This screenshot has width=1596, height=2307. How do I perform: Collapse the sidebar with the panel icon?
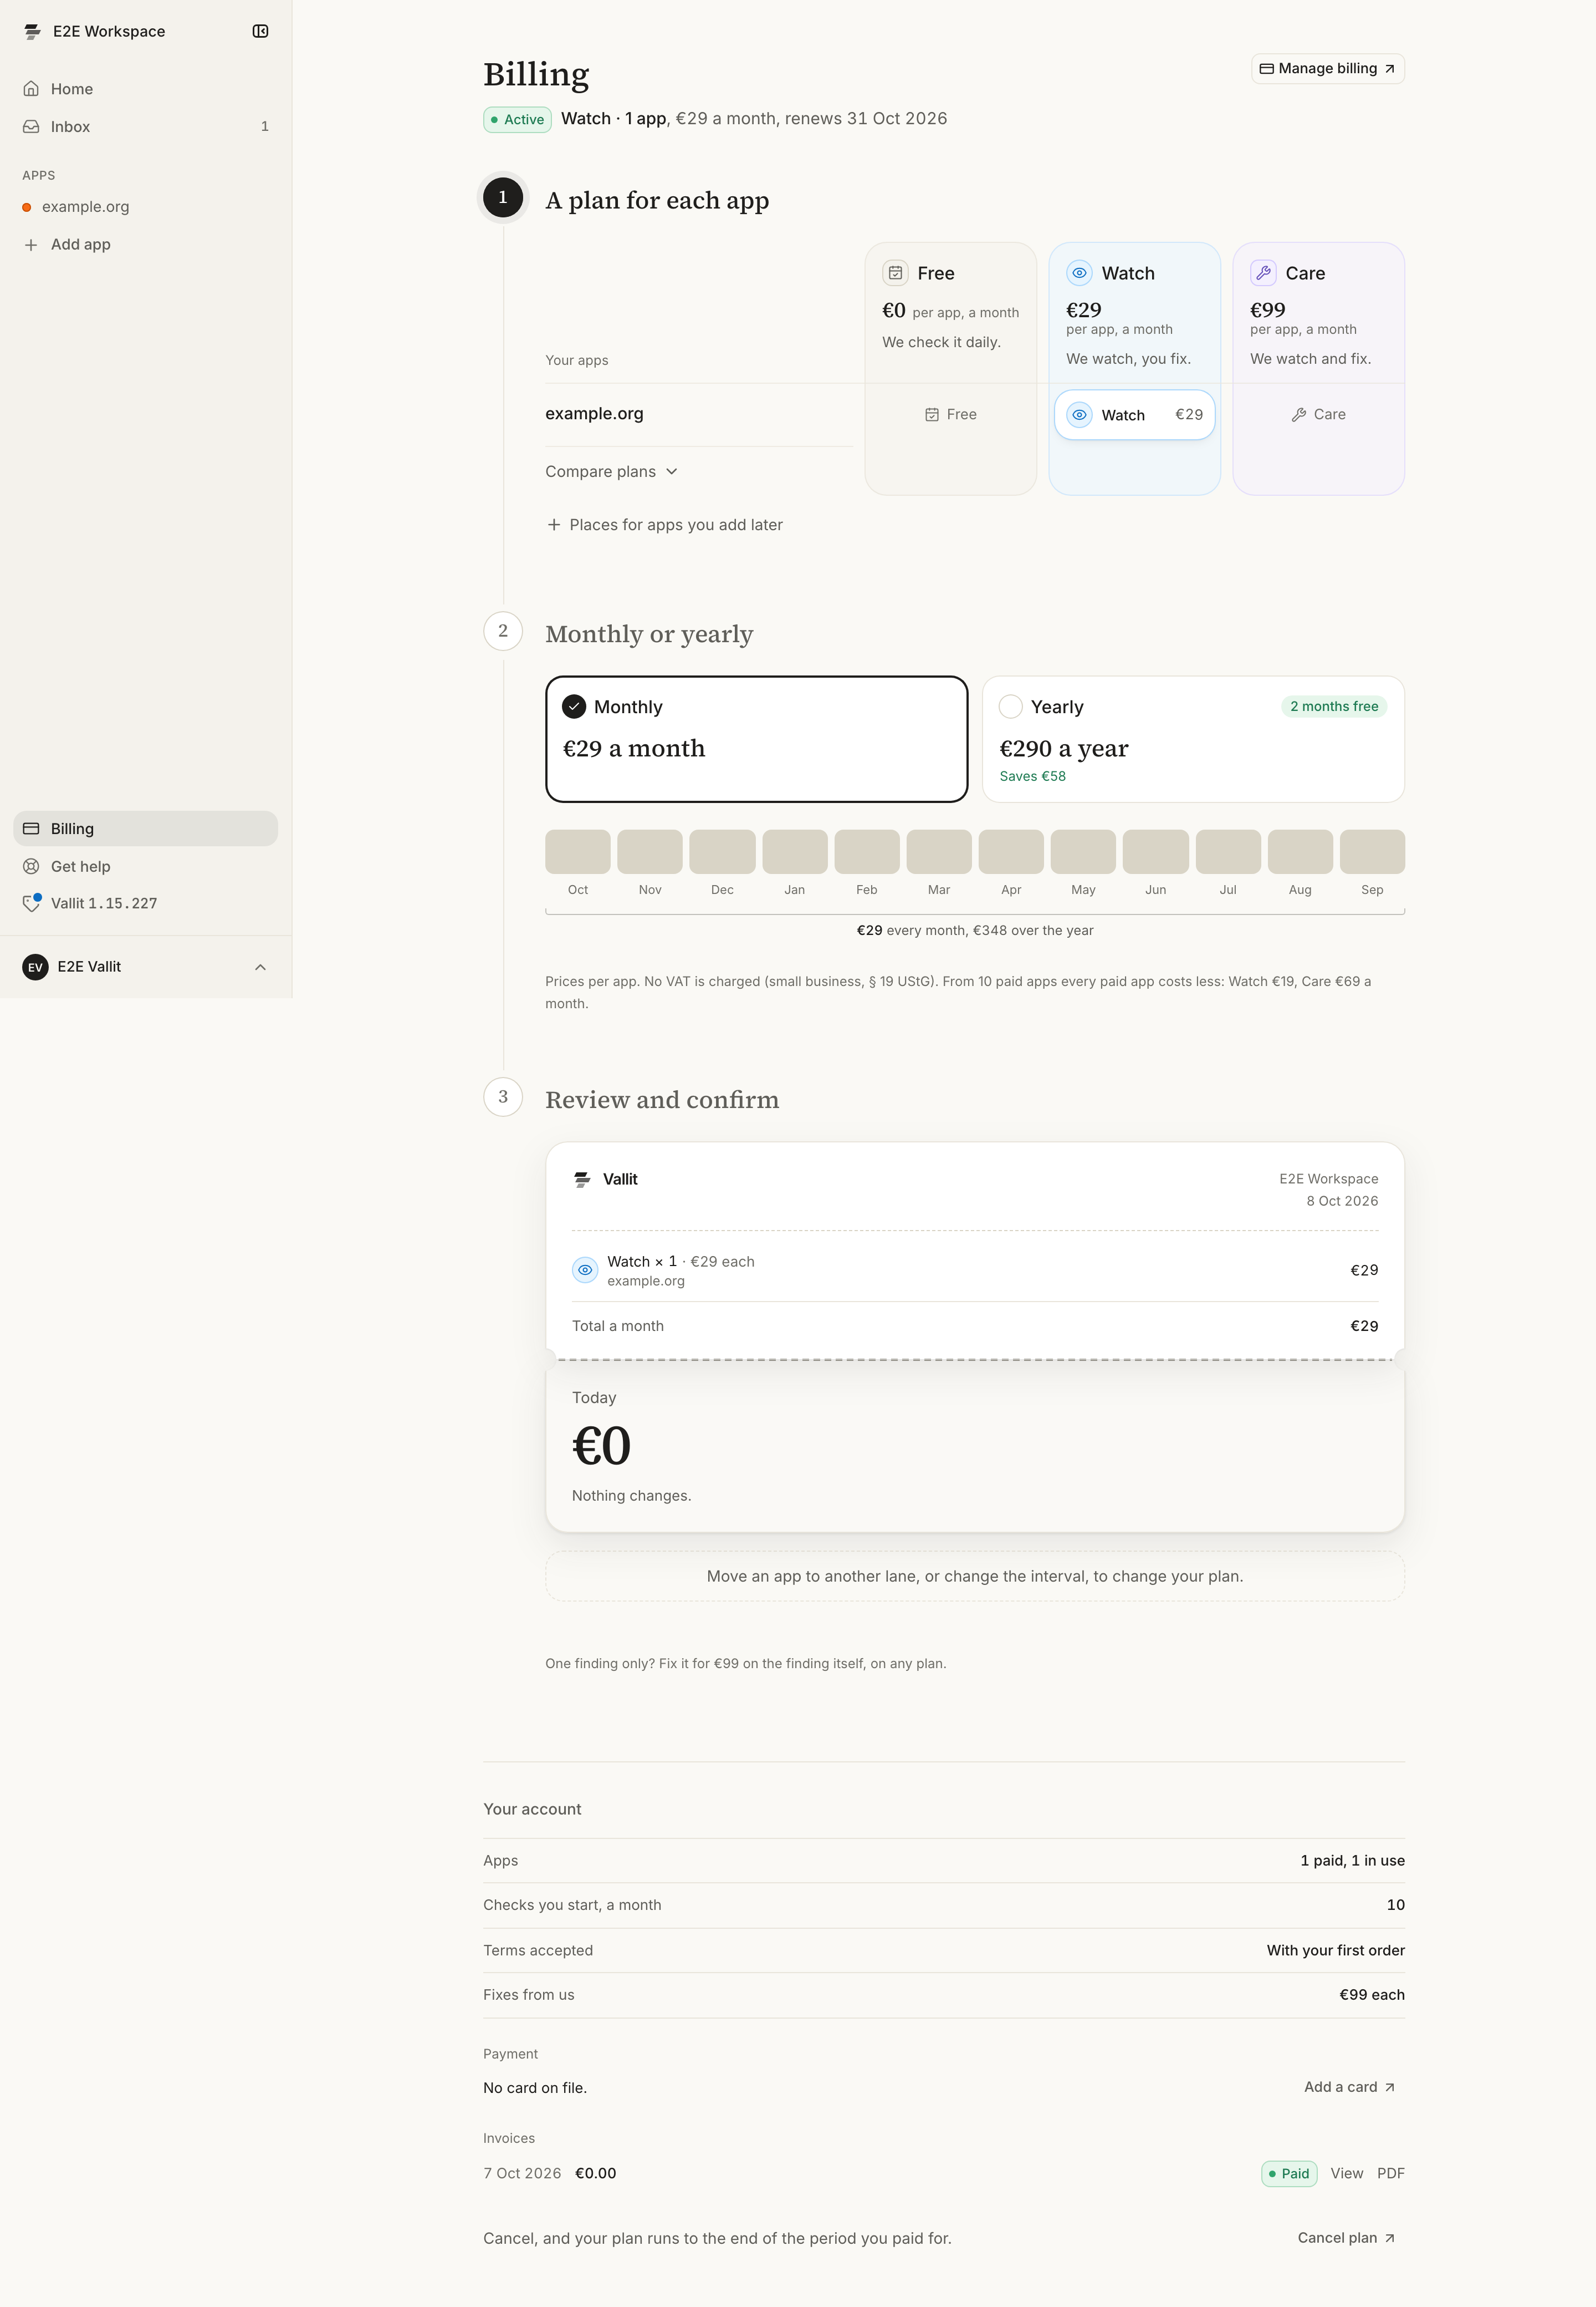coord(260,31)
